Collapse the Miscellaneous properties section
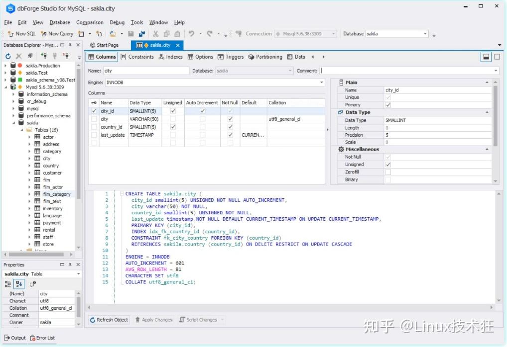 [x=487, y=150]
